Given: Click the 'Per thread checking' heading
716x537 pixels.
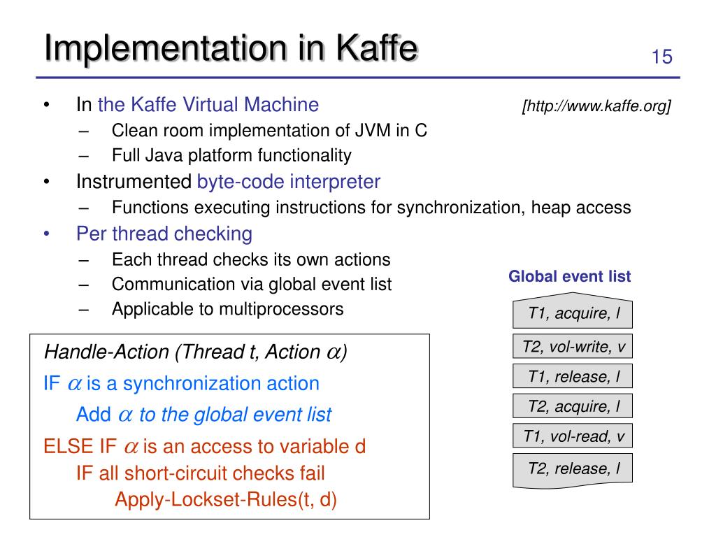Looking at the screenshot, I should 164,234.
